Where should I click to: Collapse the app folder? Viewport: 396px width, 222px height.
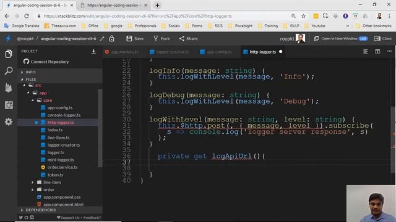[x=28, y=92]
